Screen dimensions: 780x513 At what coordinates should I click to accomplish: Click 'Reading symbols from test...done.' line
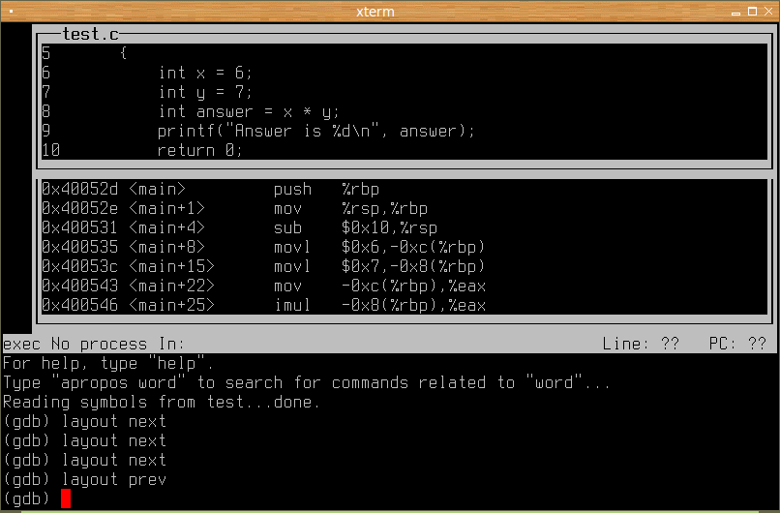[x=162, y=402]
